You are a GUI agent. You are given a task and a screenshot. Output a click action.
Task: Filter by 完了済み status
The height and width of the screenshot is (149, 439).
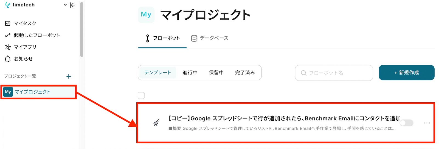245,73
